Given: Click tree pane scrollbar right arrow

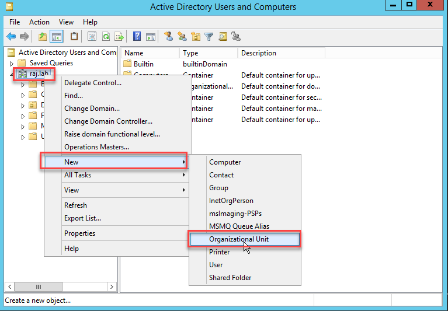Looking at the screenshot, I should [x=112, y=286].
